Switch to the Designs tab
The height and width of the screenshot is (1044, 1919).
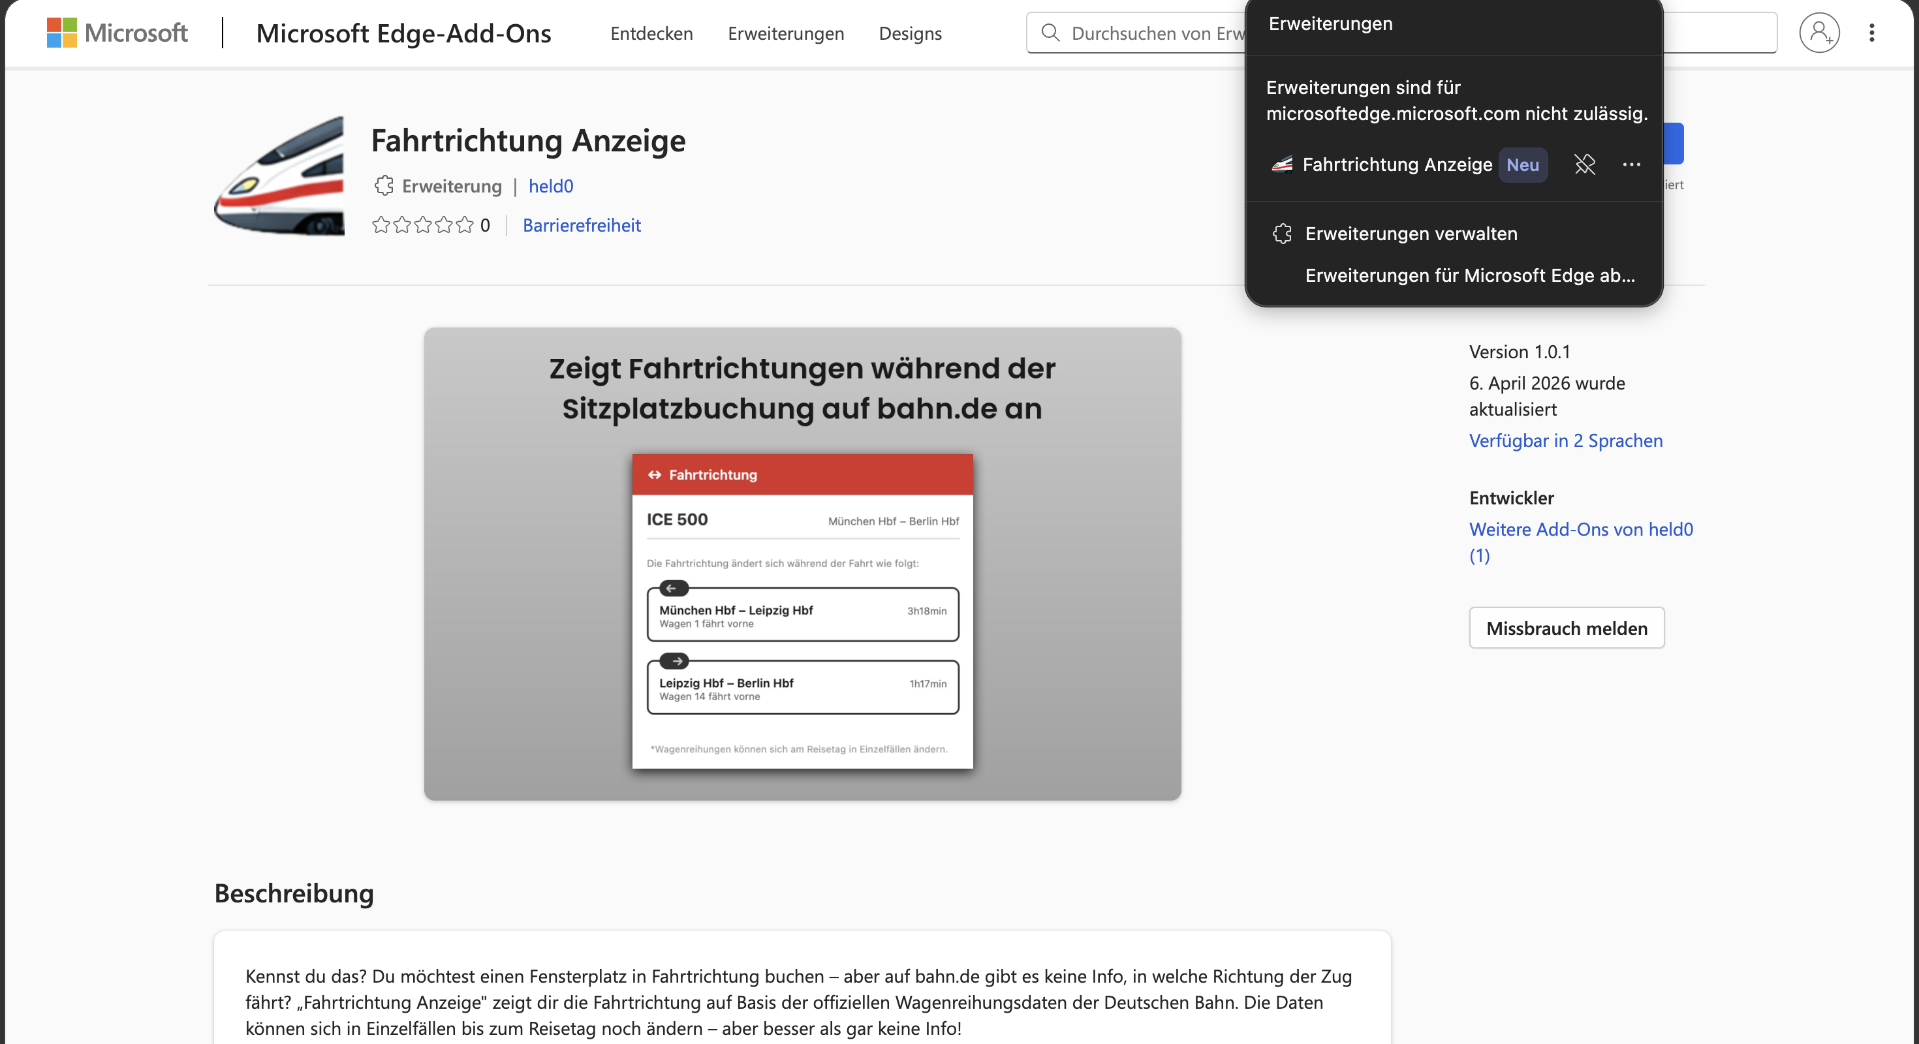pyautogui.click(x=911, y=33)
